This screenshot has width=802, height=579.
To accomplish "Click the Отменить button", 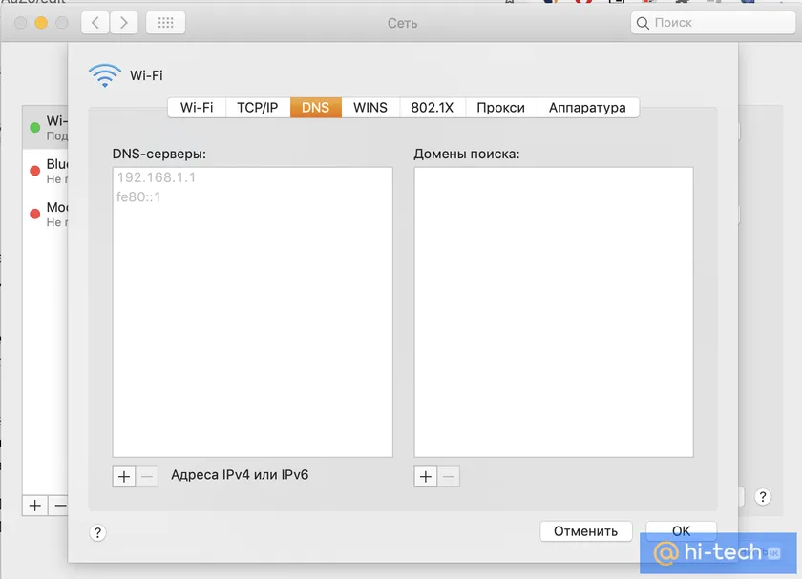I will point(586,531).
